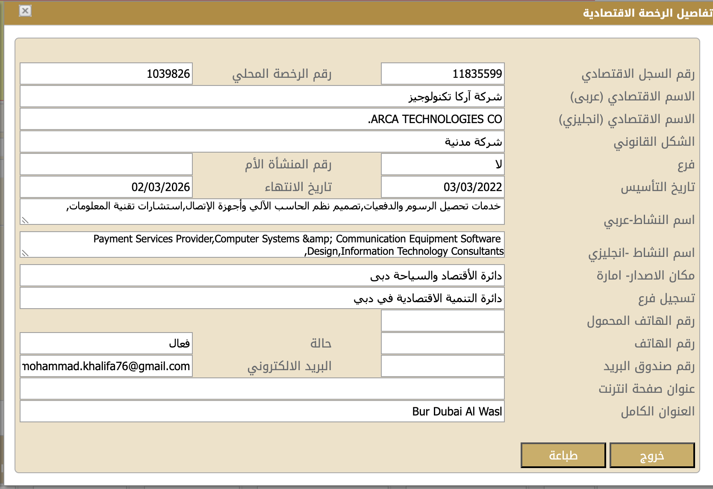
Task: Click the خروج (Exit) button
Action: pos(652,455)
